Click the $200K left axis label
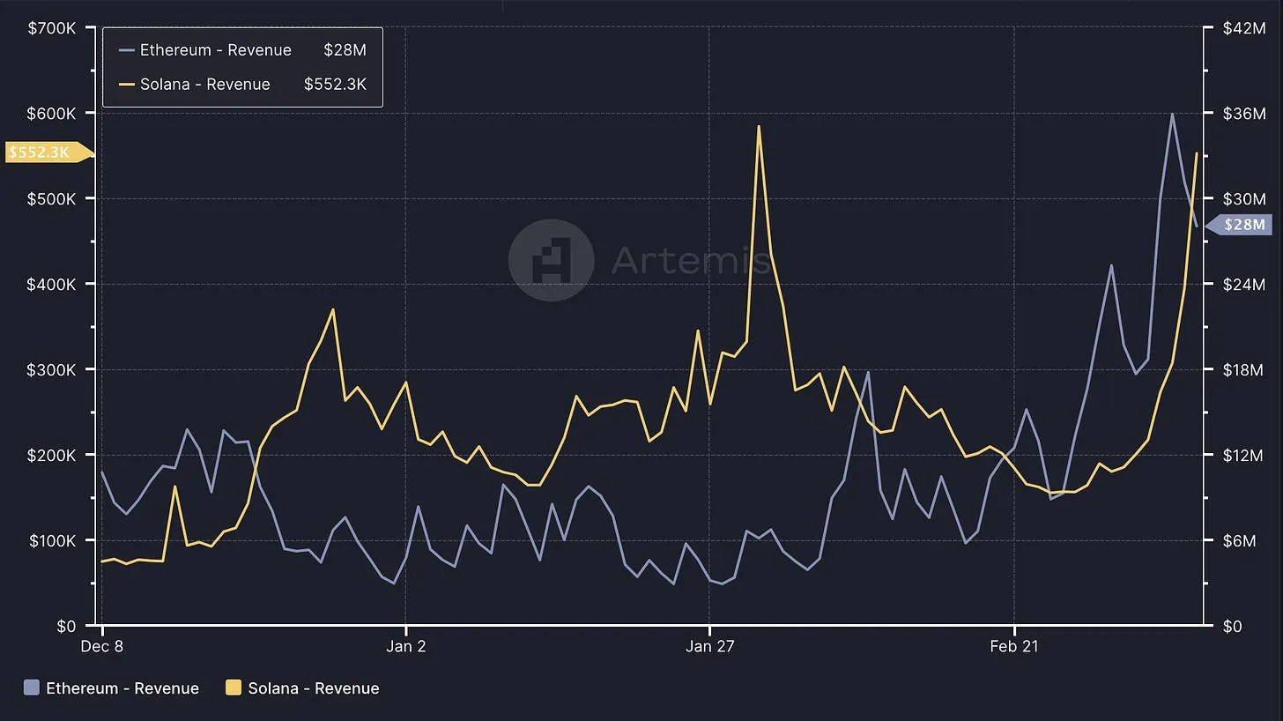Viewport: 1283px width, 721px height. tap(52, 456)
